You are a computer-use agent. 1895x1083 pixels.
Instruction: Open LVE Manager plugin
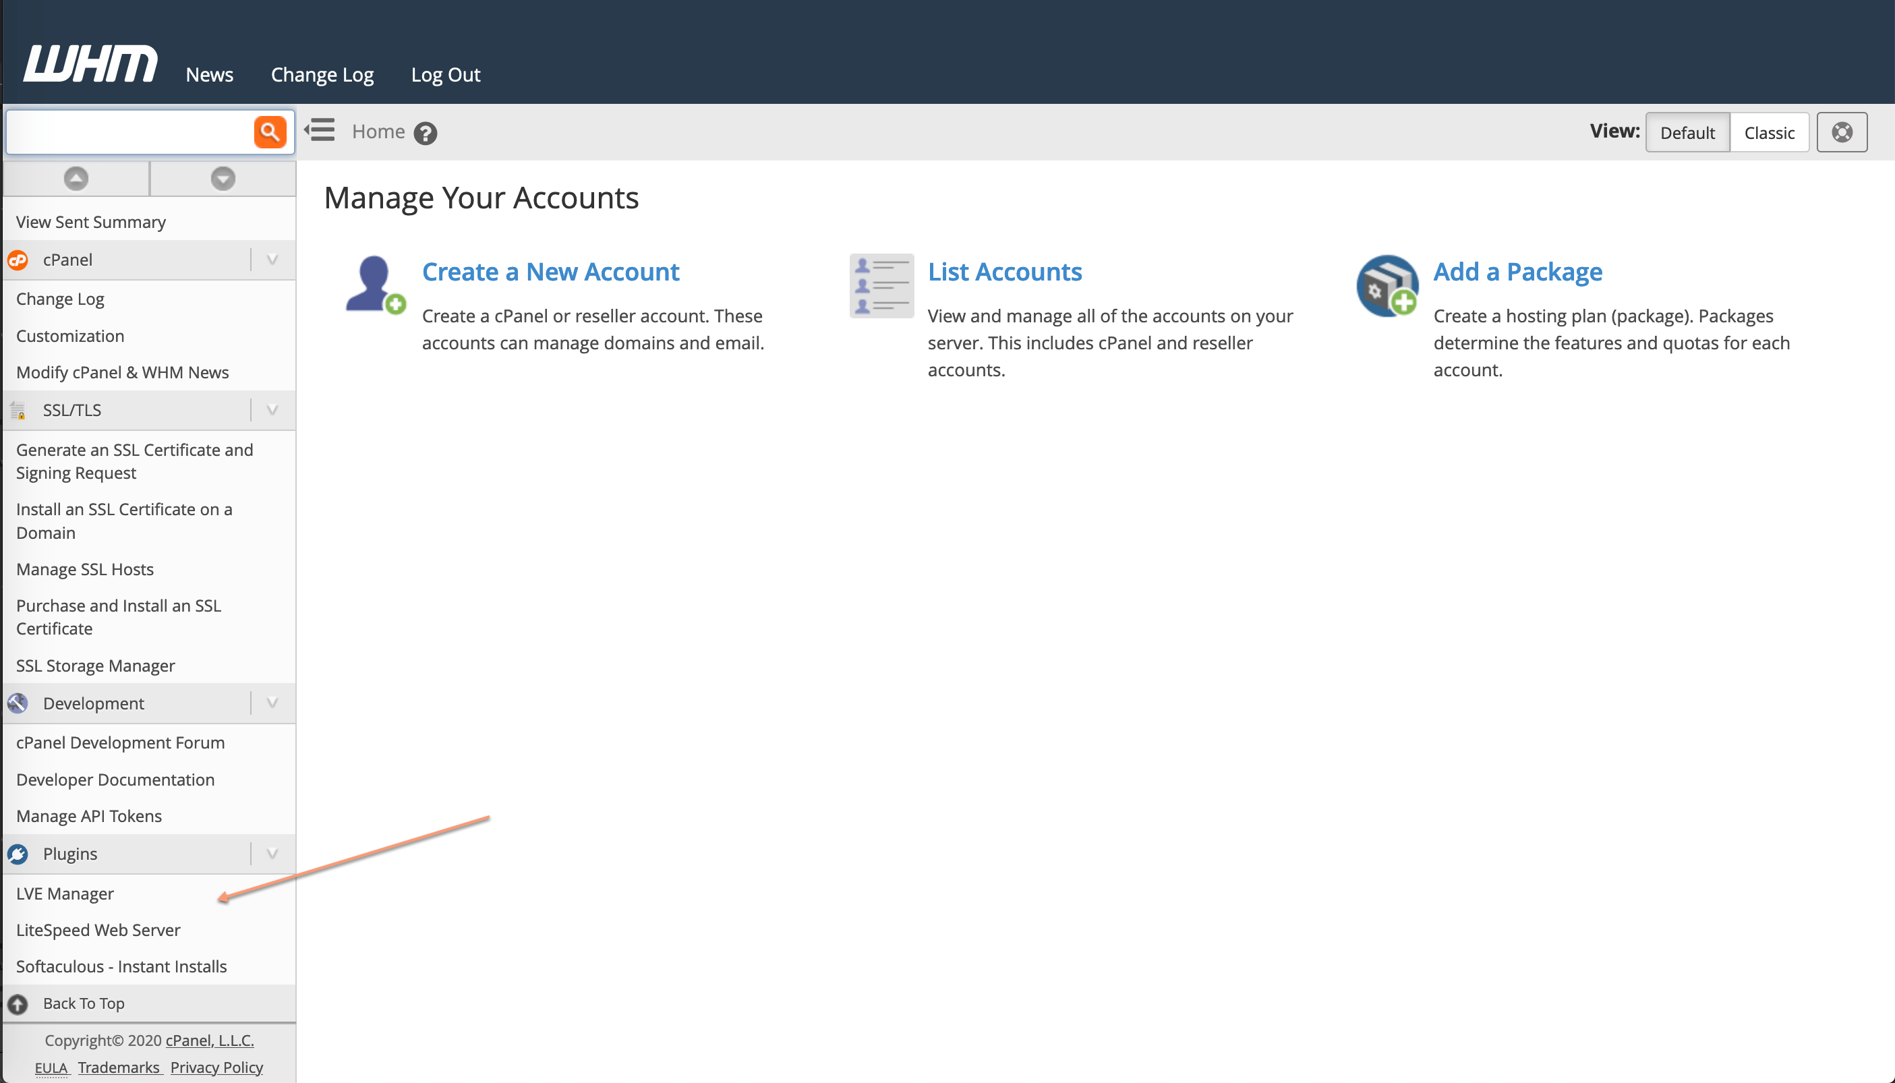tap(65, 894)
